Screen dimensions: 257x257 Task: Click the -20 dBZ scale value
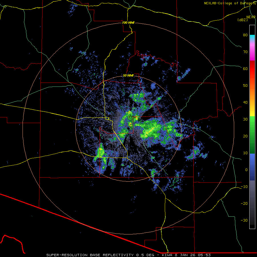point(244,204)
